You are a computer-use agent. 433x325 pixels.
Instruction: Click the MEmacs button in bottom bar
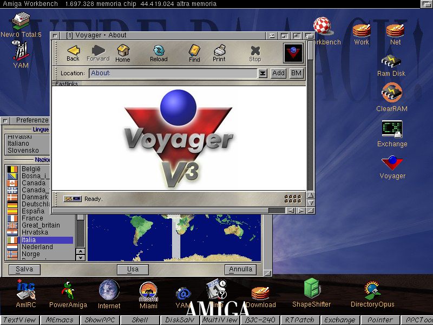pyautogui.click(x=60, y=320)
